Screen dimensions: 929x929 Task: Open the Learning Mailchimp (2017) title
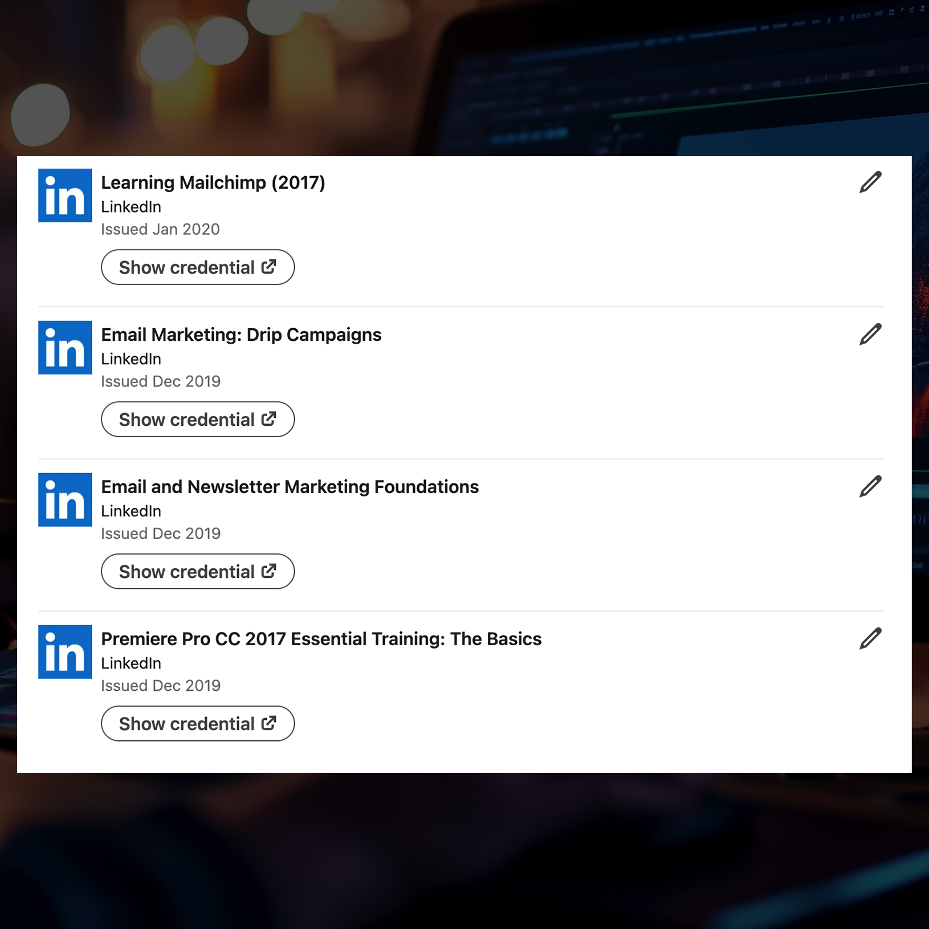[213, 183]
